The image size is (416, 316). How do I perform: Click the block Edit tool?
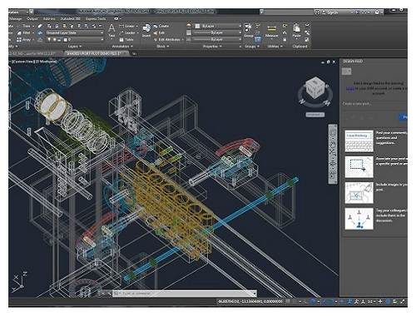159,32
